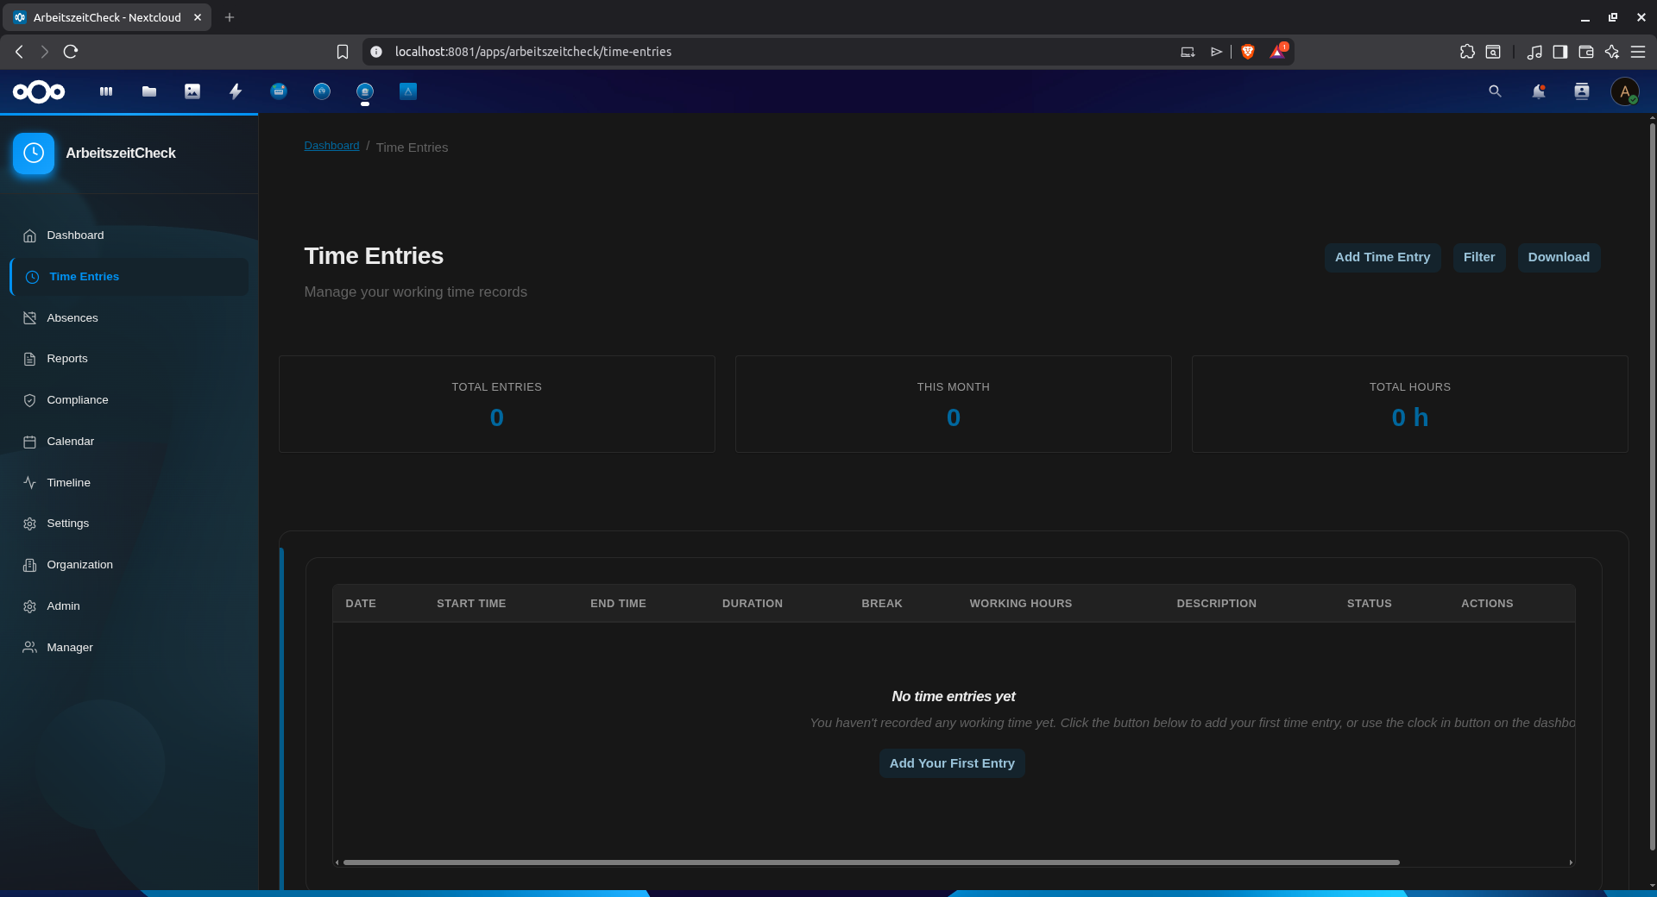Screen dimensions: 1657x897
Task: Click Add Time Entry button
Action: click(1381, 257)
